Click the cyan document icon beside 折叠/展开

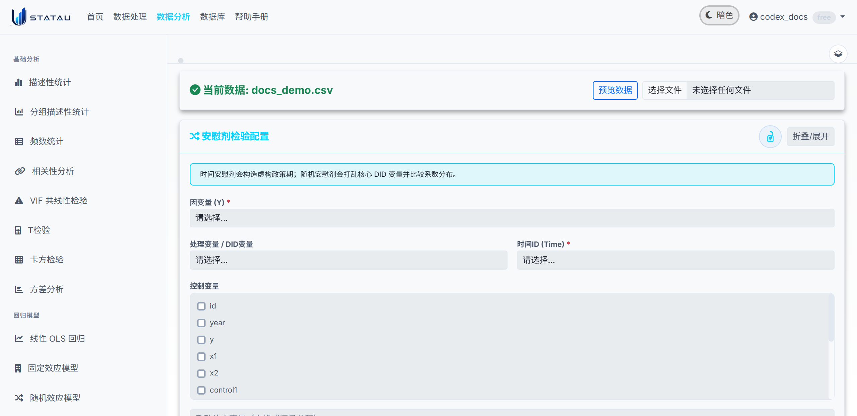point(770,137)
